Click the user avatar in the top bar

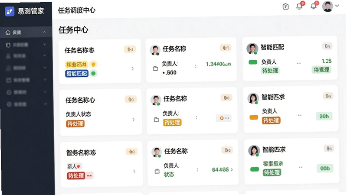coord(328,6)
